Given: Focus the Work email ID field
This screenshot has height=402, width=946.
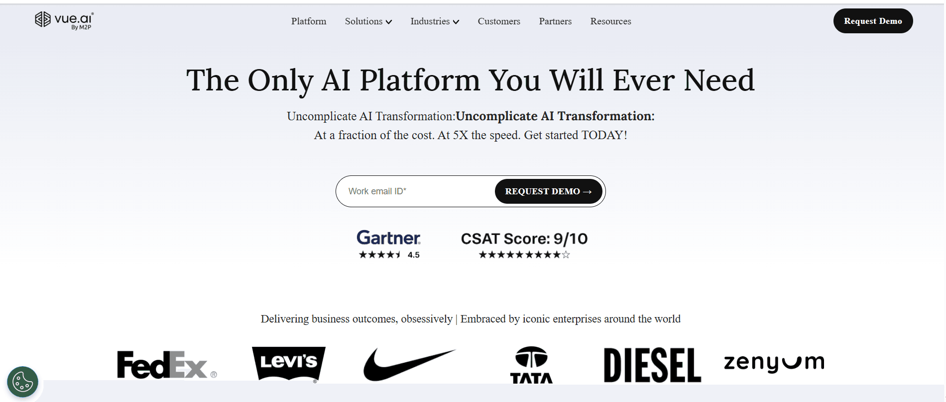Looking at the screenshot, I should point(416,191).
